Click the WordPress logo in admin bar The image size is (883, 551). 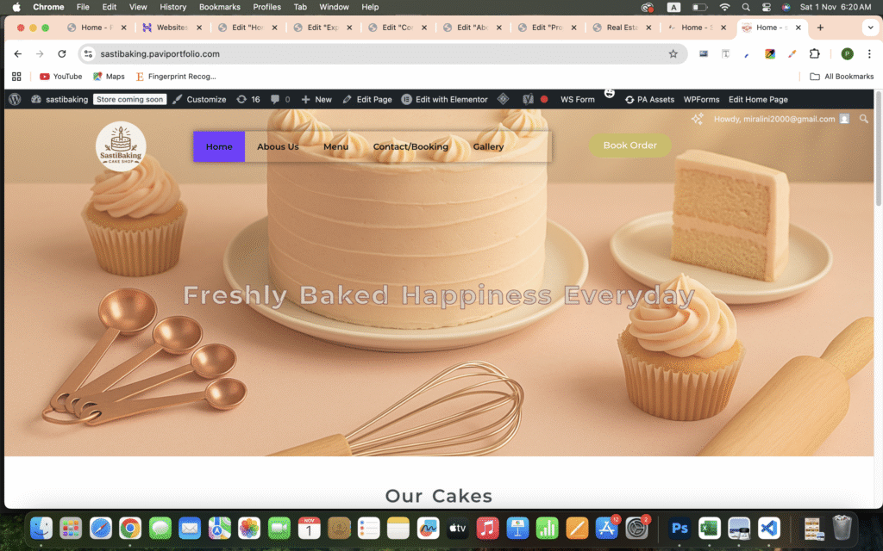[15, 99]
